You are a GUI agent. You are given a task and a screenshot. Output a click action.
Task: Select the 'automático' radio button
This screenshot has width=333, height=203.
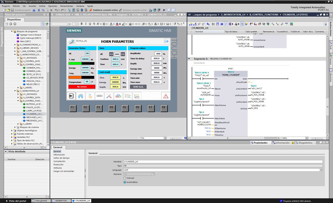point(125,182)
